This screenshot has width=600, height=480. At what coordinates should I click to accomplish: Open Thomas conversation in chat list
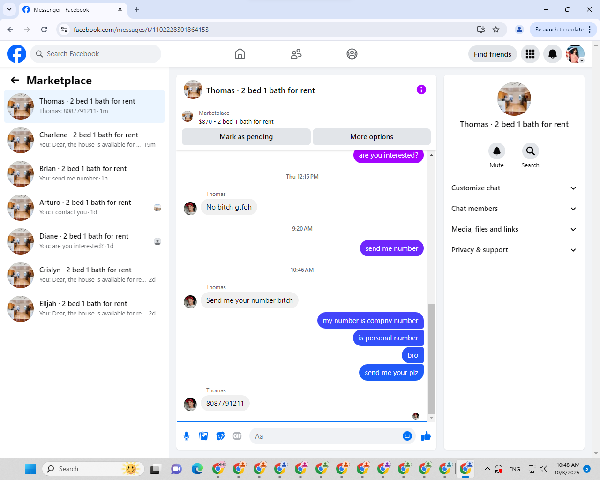(84, 106)
